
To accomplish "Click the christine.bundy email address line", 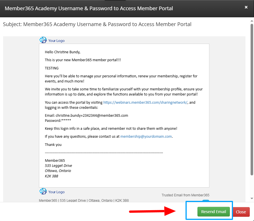I will pos(86,116).
